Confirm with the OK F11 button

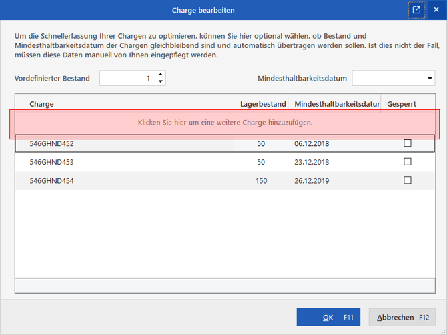(x=328, y=317)
